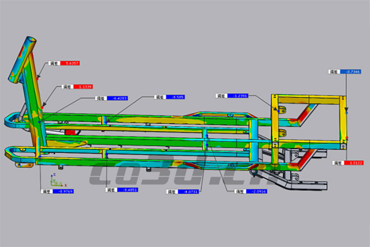Select the red 1.1339 deviation label
This screenshot has height=247, width=370.
pyautogui.click(x=76, y=86)
